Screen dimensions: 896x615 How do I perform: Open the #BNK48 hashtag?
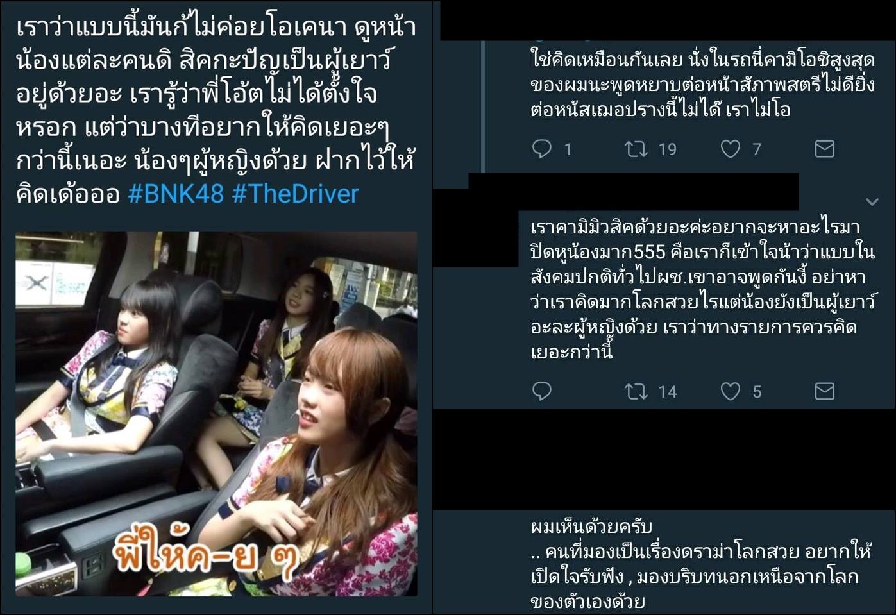click(x=176, y=194)
